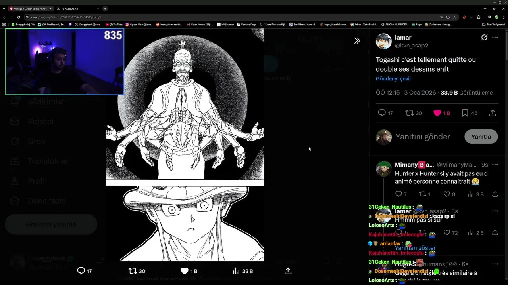Go back to the previous page
Viewport: 508px width, 285px height.
(4, 17)
